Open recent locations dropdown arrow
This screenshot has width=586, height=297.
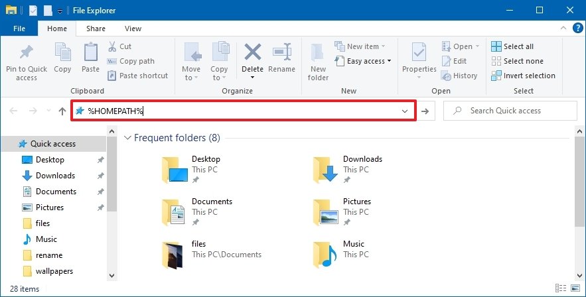[48, 111]
